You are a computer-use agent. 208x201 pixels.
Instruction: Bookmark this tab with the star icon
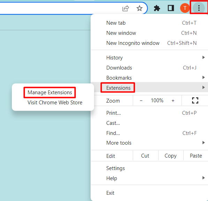[139, 8]
